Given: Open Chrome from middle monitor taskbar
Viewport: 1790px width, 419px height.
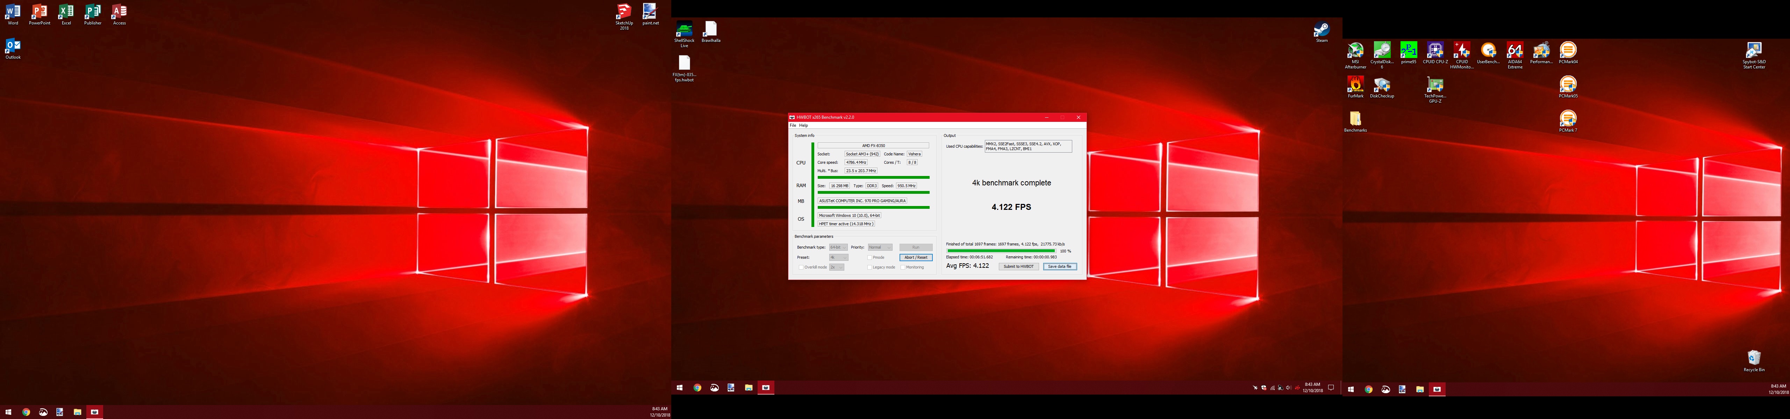Looking at the screenshot, I should 697,388.
